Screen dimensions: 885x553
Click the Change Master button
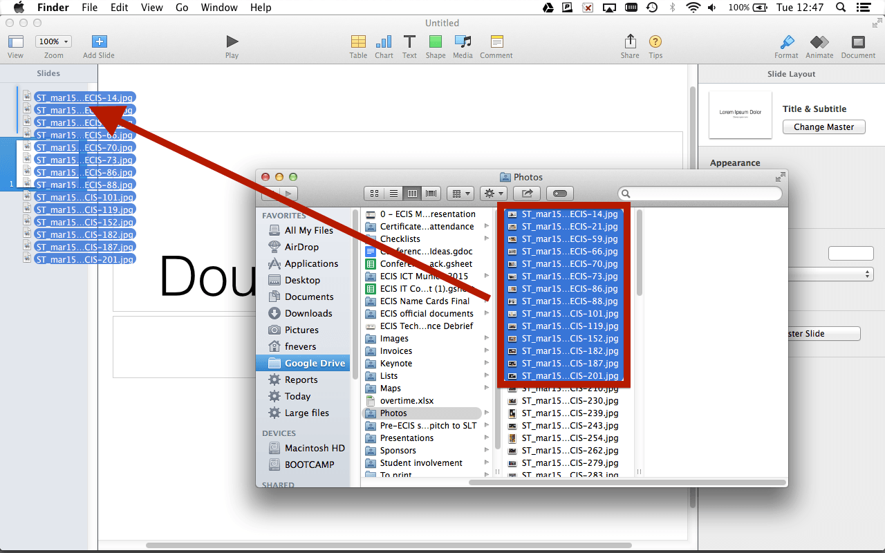coord(823,126)
